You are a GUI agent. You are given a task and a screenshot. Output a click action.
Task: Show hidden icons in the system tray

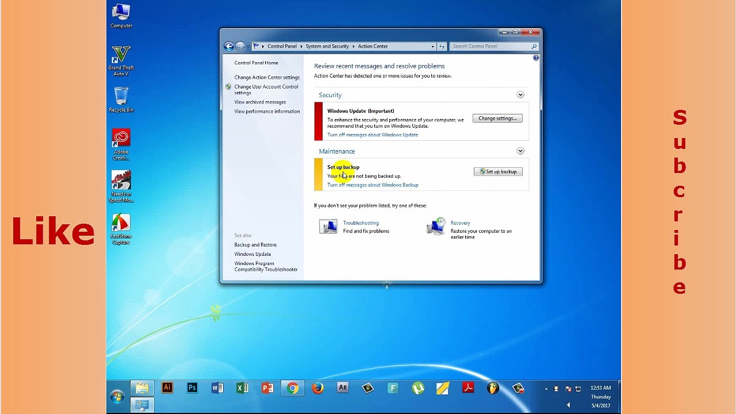pos(546,389)
